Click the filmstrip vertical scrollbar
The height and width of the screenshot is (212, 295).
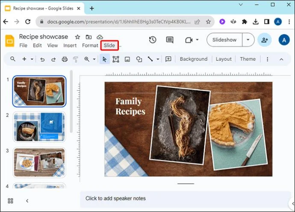[x=71, y=102]
